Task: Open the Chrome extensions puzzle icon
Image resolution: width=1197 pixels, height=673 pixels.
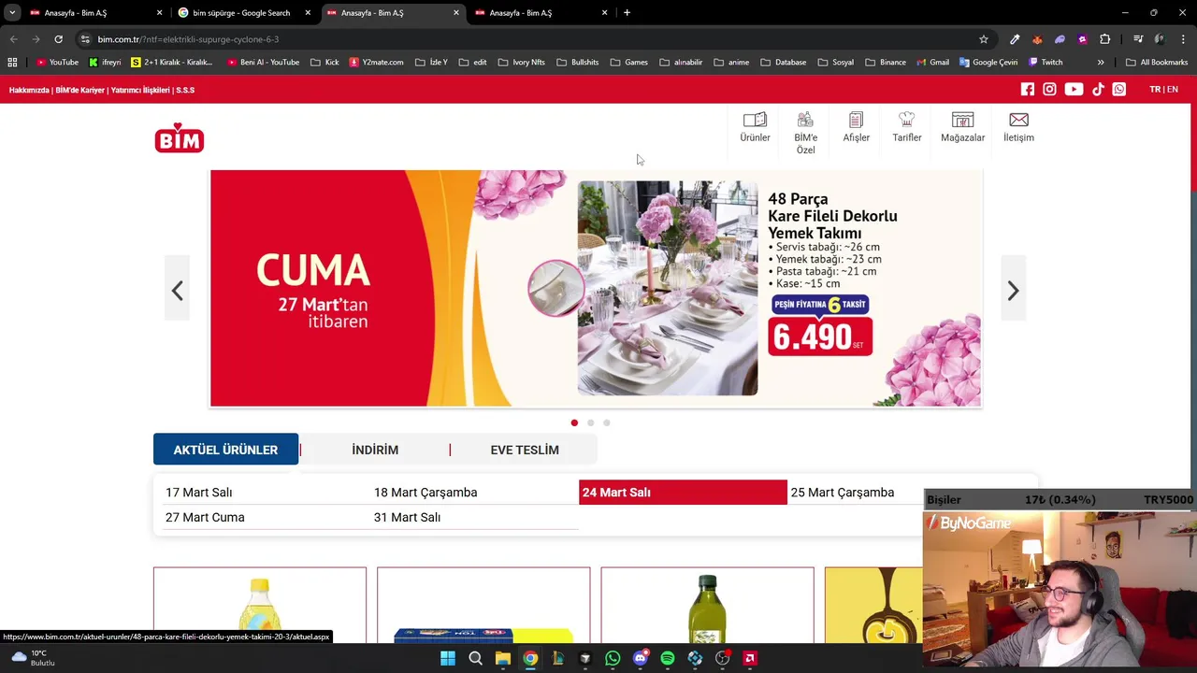Action: pyautogui.click(x=1105, y=39)
